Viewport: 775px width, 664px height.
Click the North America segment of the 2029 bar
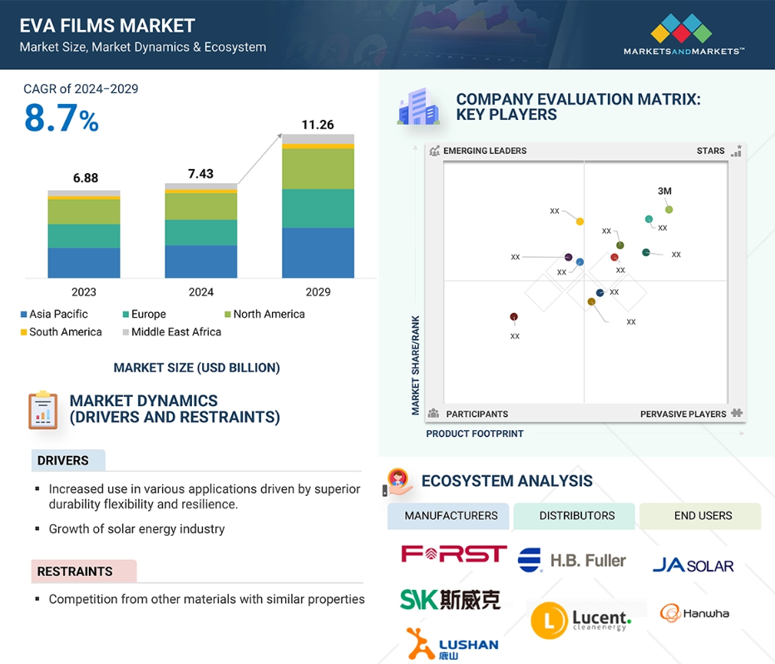coord(318,169)
